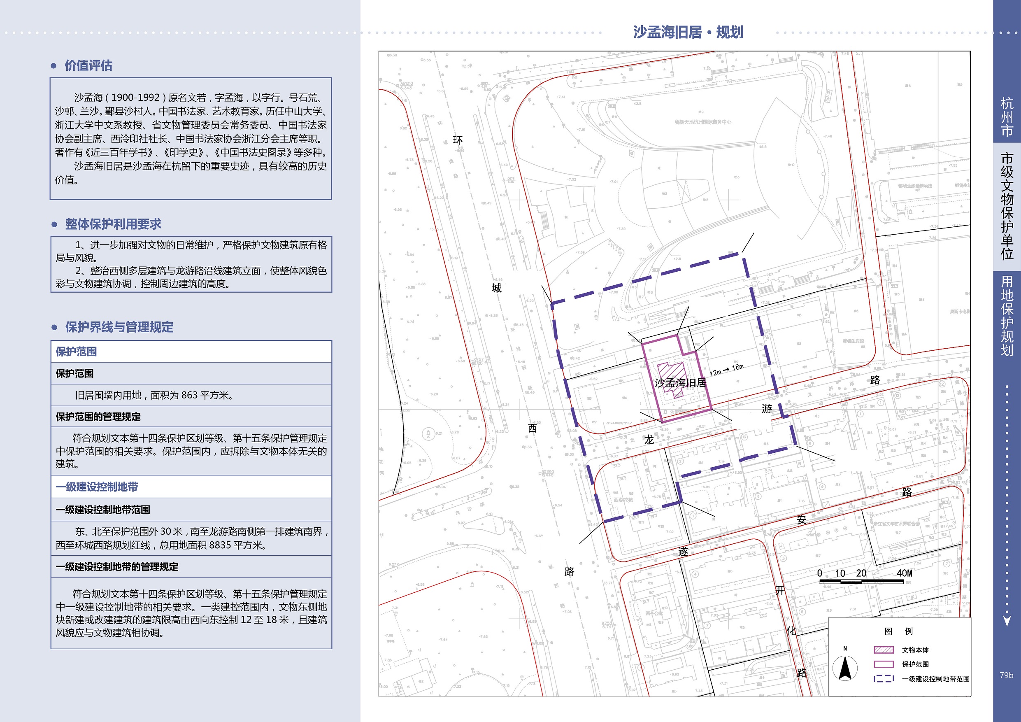Click the 沙孟海旧居·规划 page title
This screenshot has width=1021, height=722.
coord(688,33)
